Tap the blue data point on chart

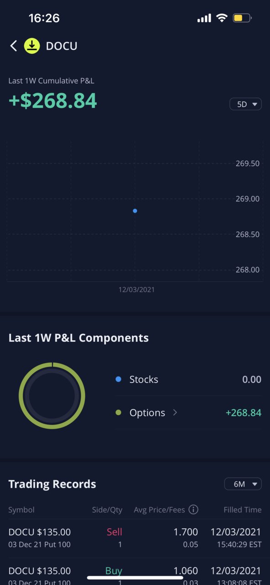point(135,211)
